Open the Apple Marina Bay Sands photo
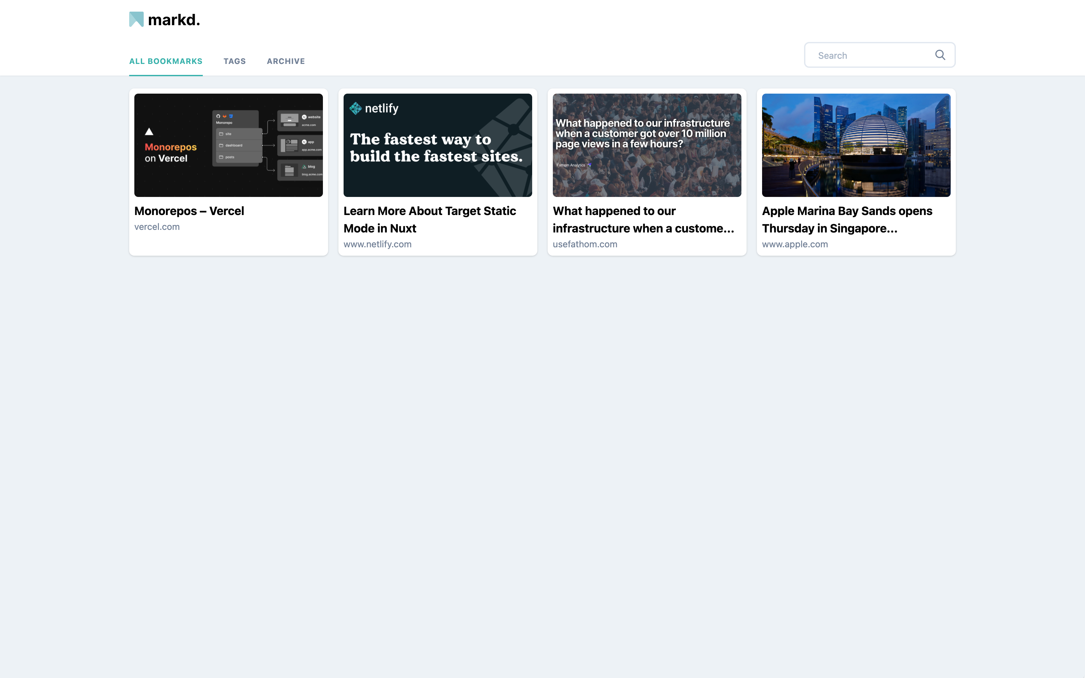 tap(855, 145)
